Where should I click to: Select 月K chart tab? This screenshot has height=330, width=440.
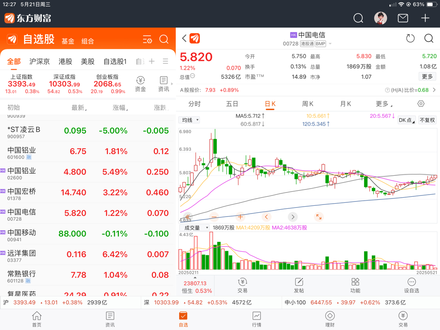pos(345,104)
